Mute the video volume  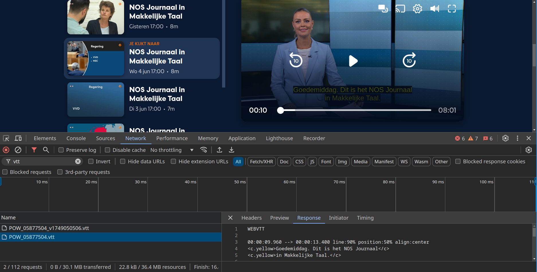(x=435, y=9)
